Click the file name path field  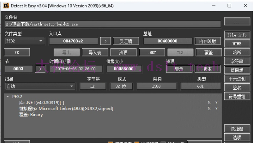pyautogui.click(x=113, y=24)
